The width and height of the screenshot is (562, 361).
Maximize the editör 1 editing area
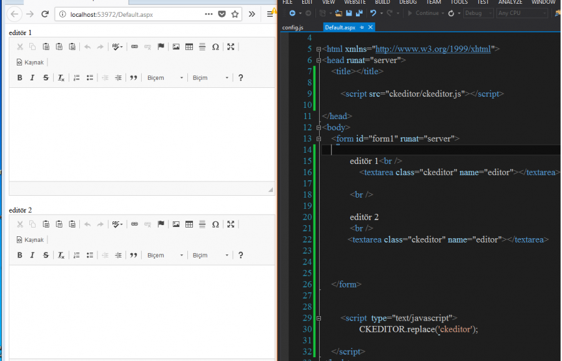tap(230, 46)
